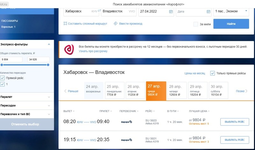Collapse the Экспресс-фильтры section

click(x=49, y=44)
